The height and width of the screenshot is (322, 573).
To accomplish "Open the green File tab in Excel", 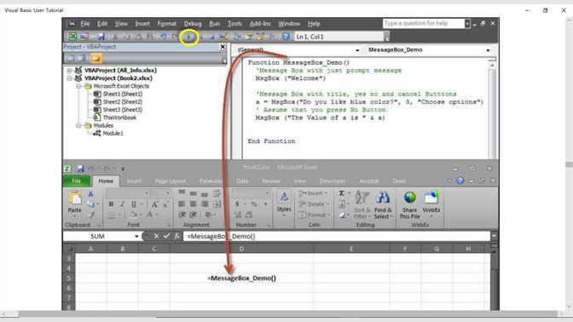I will click(77, 181).
